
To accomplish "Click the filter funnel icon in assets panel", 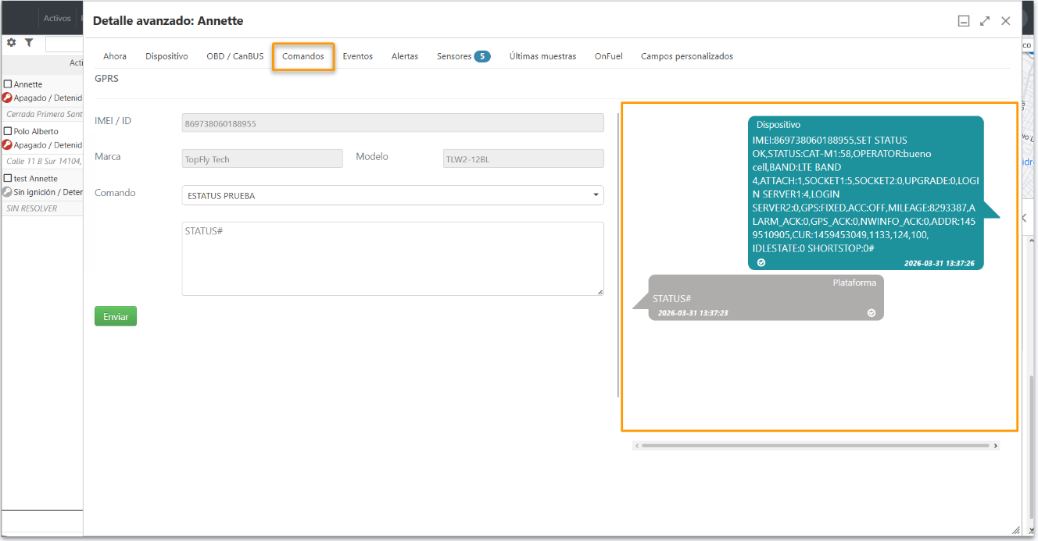I will (29, 43).
